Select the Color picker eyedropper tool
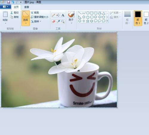 (58, 22)
